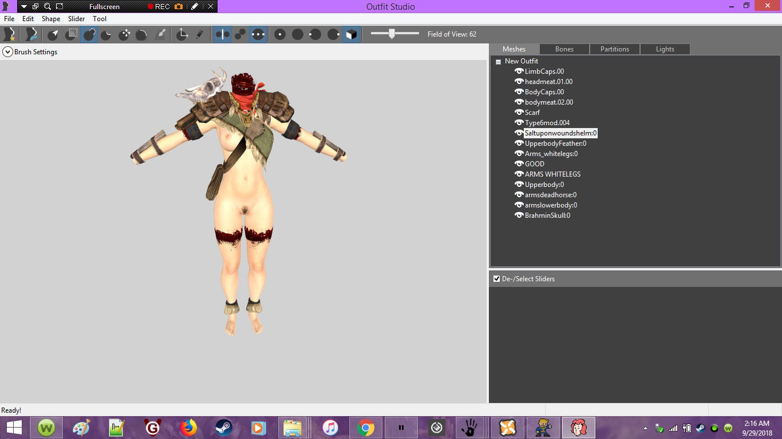Viewport: 782px width, 439px height.
Task: Collapse the New Outfit tree node
Action: 499,62
